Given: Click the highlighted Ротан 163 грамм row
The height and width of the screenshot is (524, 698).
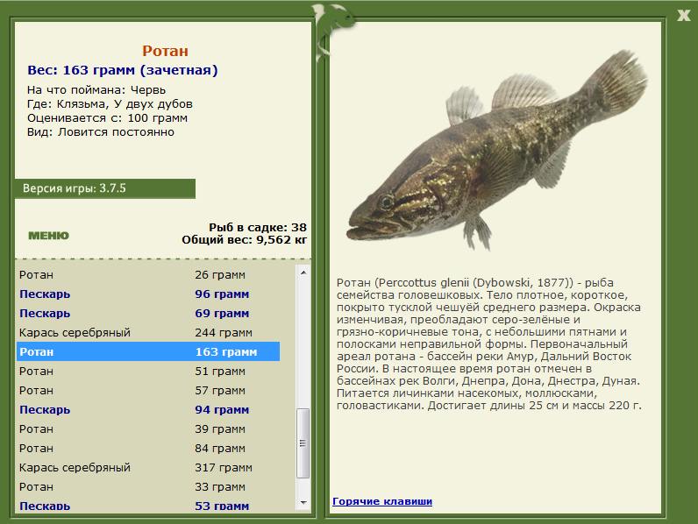Looking at the screenshot, I should 147,352.
